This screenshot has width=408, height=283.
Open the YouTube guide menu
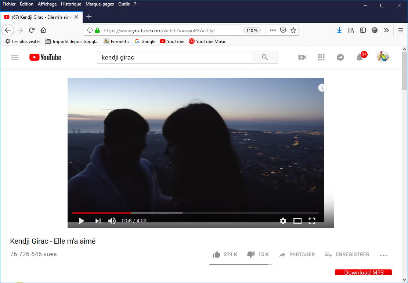[15, 57]
